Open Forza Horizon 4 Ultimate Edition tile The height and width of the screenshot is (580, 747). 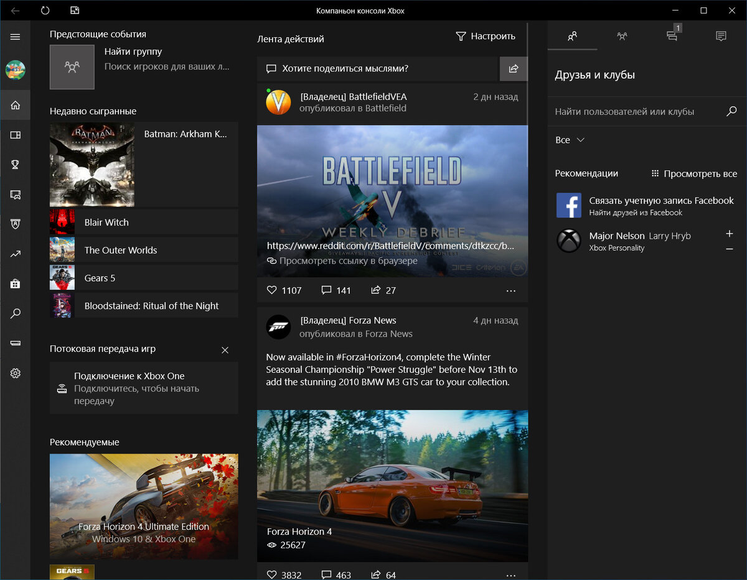[144, 506]
